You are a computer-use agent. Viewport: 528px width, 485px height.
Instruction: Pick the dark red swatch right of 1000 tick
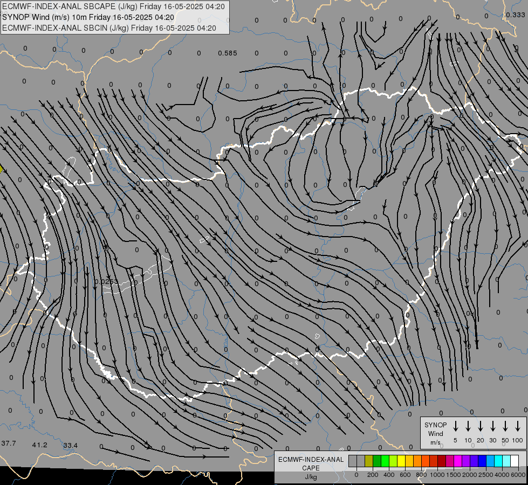pos(442,461)
